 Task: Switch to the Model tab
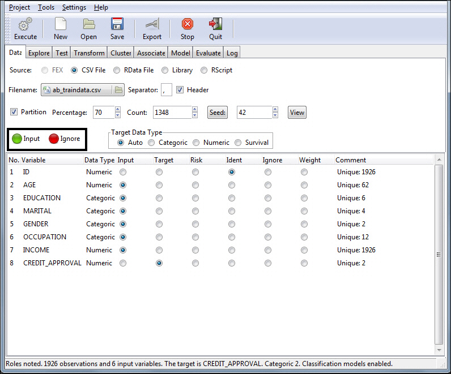pyautogui.click(x=180, y=53)
